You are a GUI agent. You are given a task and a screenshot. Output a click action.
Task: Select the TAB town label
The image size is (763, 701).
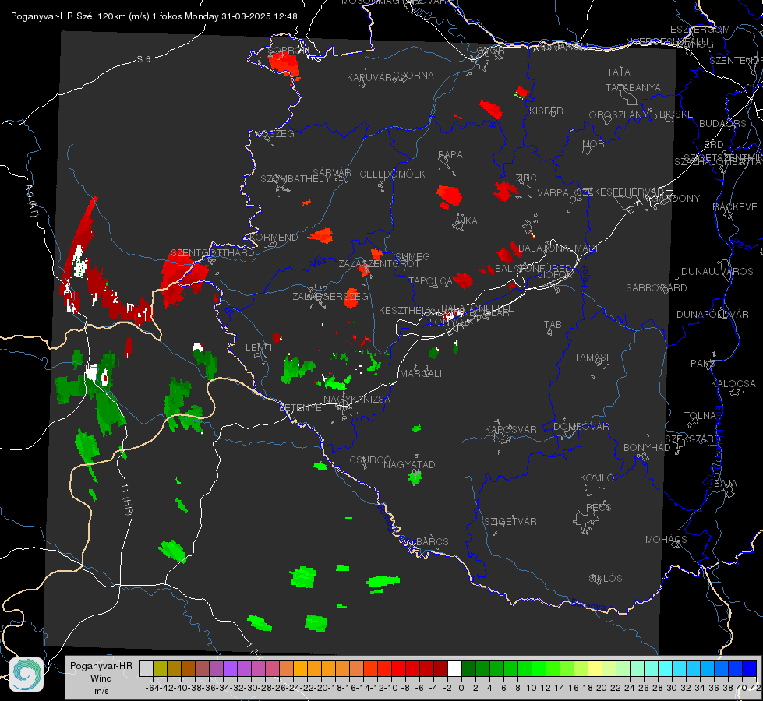(553, 325)
